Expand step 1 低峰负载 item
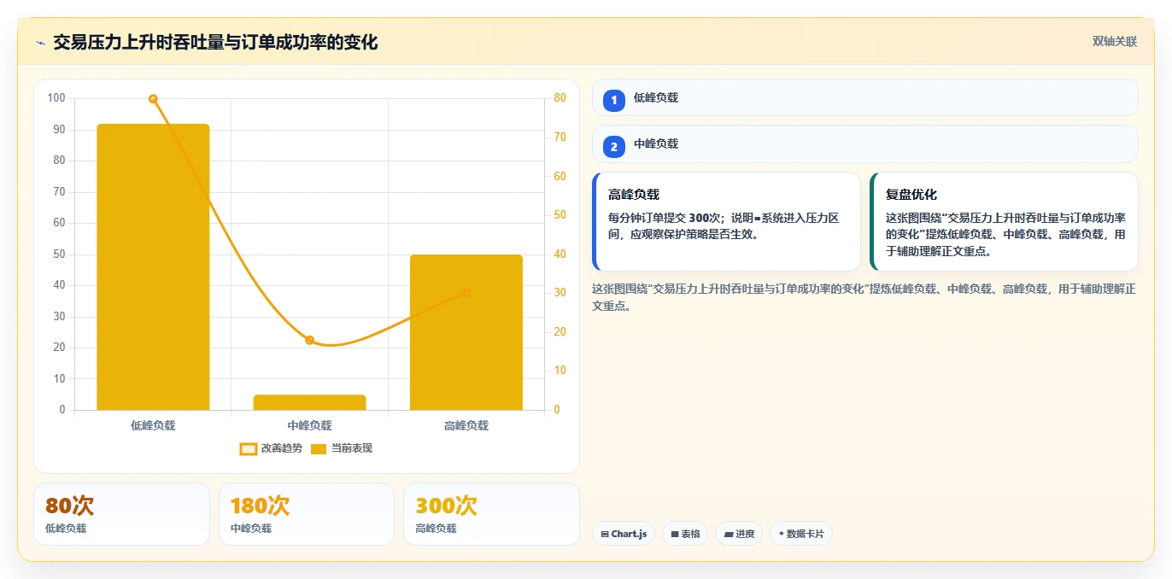1172x579 pixels. [865, 97]
